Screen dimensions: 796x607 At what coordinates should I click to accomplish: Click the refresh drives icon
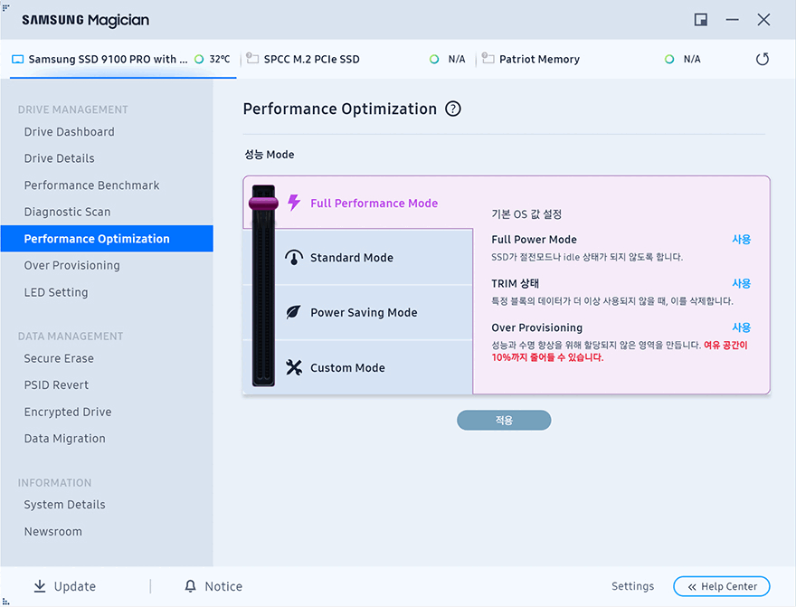pyautogui.click(x=762, y=59)
